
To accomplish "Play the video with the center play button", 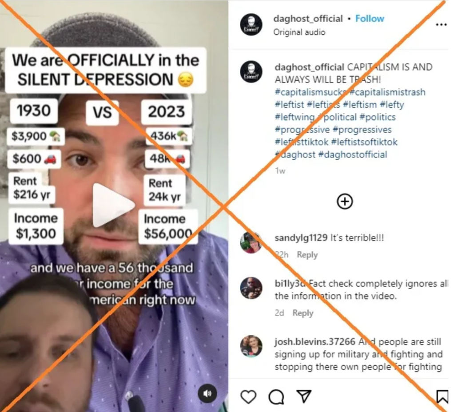I will (113, 205).
